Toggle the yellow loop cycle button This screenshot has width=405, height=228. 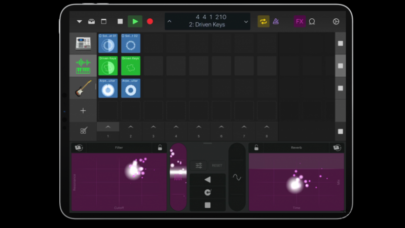point(264,21)
